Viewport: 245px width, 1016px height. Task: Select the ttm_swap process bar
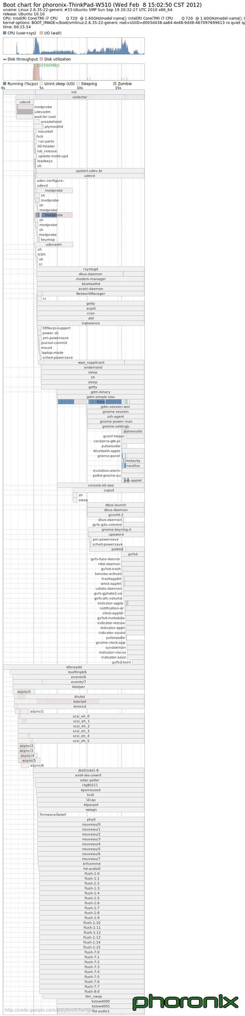click(x=94, y=996)
